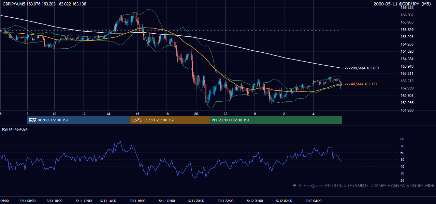This screenshot has width=436, height=204.
Task: Click price axis value 165.293
Action: [407, 37]
